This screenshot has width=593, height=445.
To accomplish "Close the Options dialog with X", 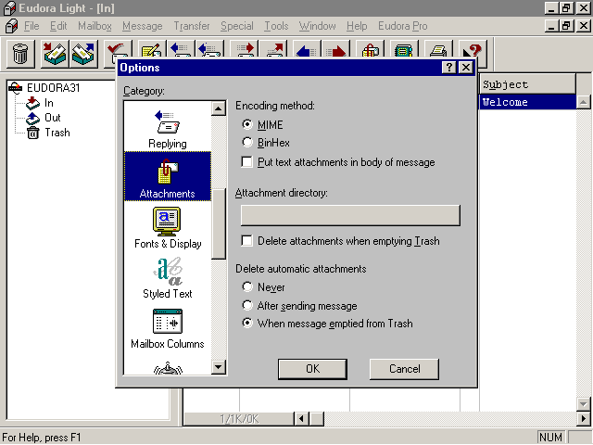I will coord(466,68).
